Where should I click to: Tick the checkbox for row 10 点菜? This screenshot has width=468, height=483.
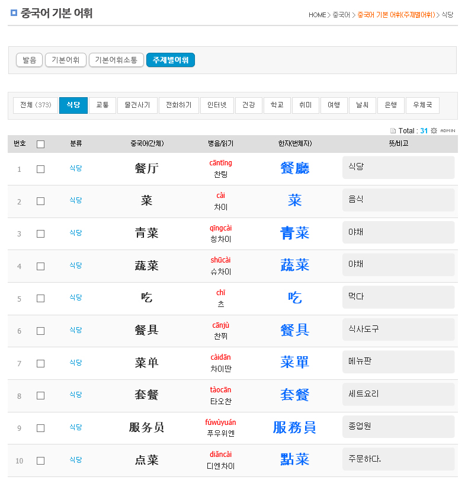[x=40, y=460]
